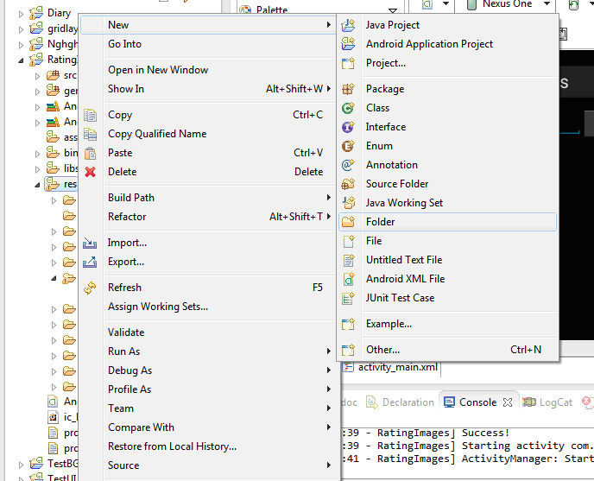Choose Folder from the New submenu
The width and height of the screenshot is (594, 481).
[447, 222]
